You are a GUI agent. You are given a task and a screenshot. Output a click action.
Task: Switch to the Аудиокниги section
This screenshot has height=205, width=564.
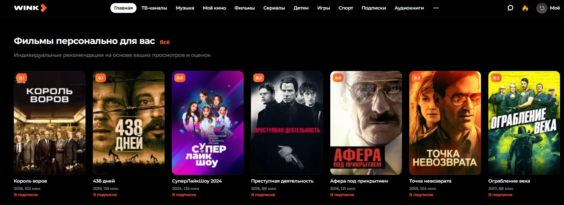(x=409, y=8)
